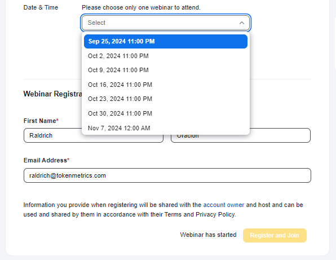This screenshot has width=336, height=260.
Task: Click the chevron arrow in Select box
Action: [241, 23]
